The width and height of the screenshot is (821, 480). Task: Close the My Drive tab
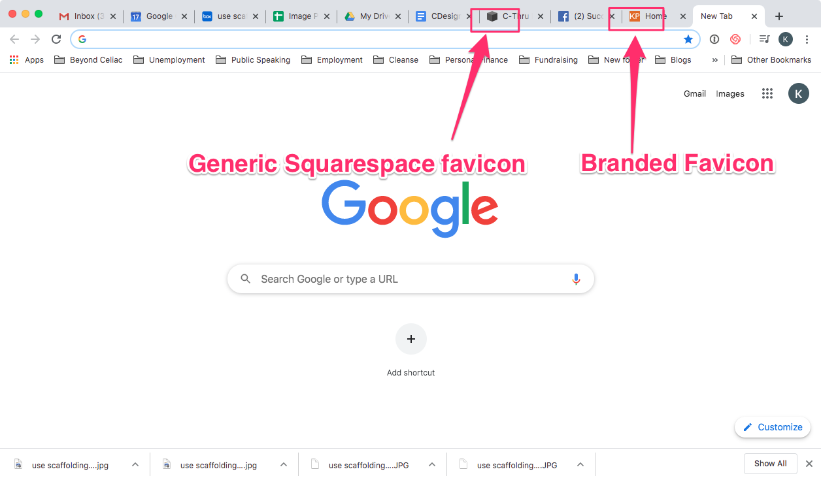pyautogui.click(x=398, y=16)
